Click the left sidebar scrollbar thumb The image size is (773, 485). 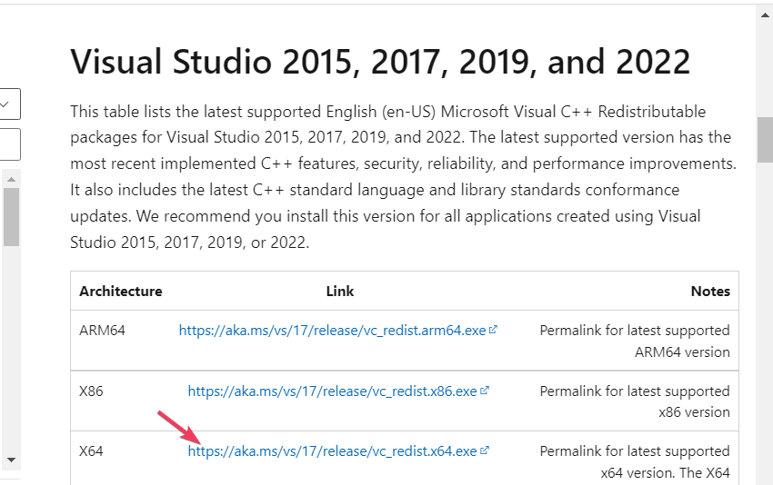11,216
